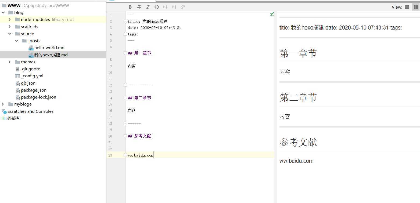Click the themes folder icon

pyautogui.click(x=17, y=62)
